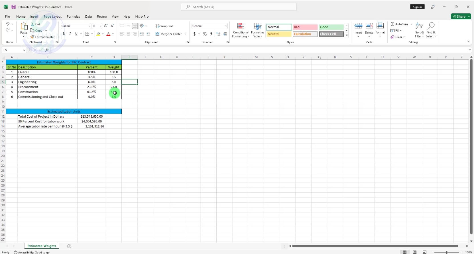Click the Orientation text-angle icon
This screenshot has width=474, height=254.
(142, 26)
